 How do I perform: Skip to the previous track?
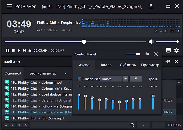tap(19, 50)
